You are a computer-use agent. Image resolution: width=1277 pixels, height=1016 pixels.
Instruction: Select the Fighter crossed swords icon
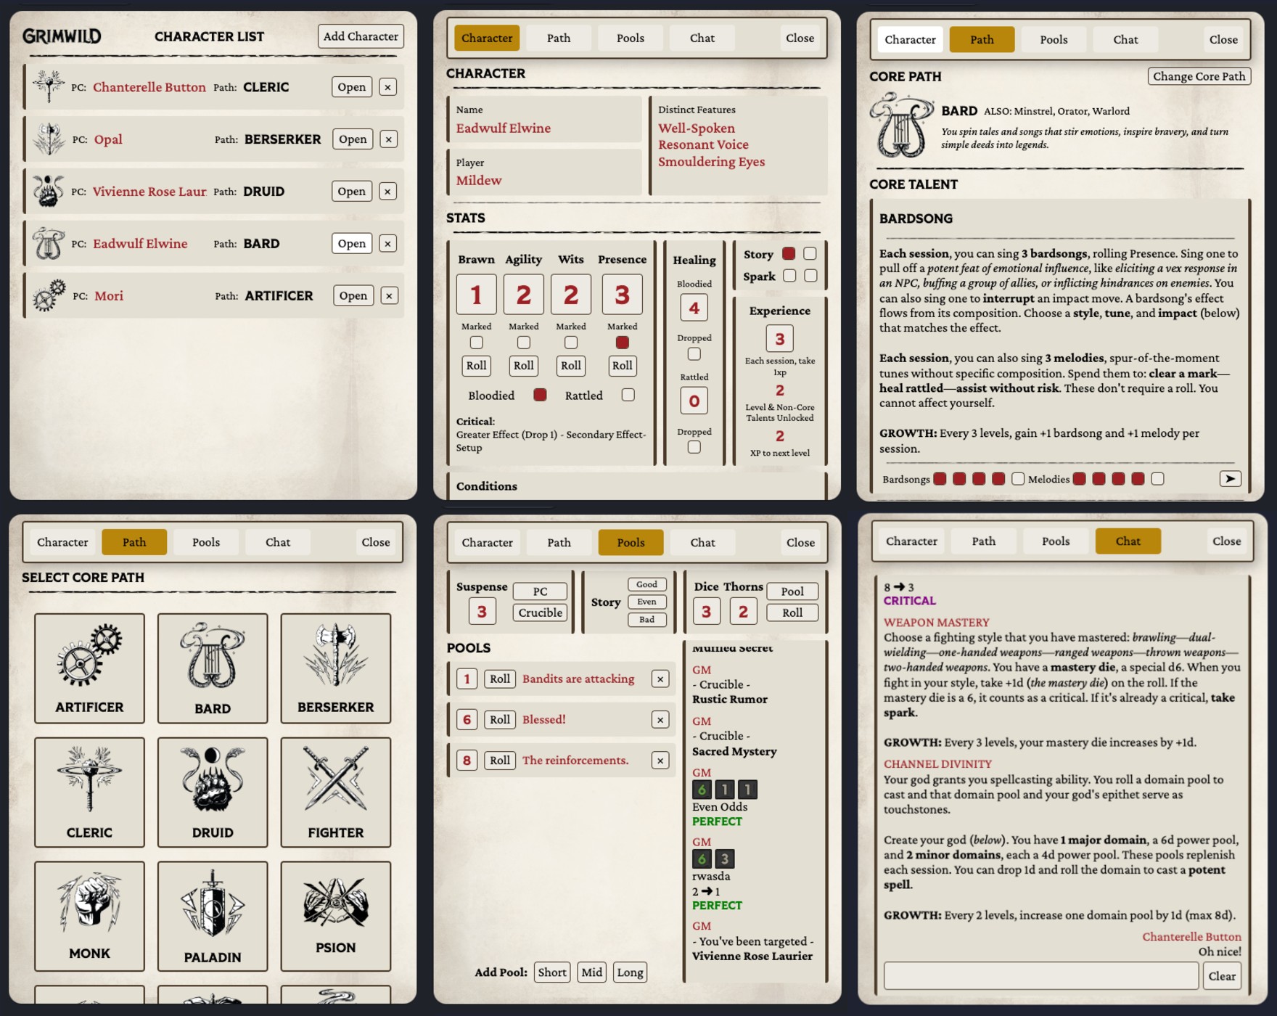click(335, 780)
